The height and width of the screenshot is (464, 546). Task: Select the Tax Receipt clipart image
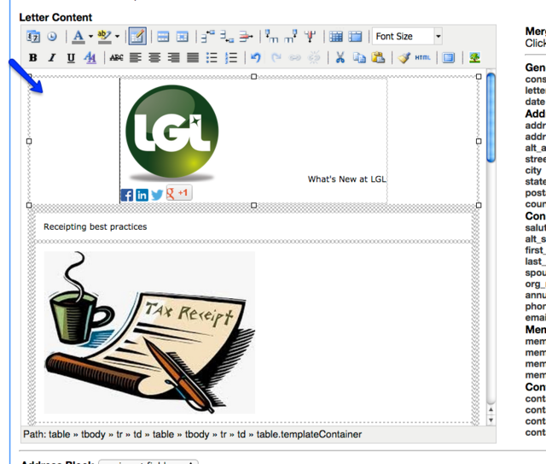(150, 332)
